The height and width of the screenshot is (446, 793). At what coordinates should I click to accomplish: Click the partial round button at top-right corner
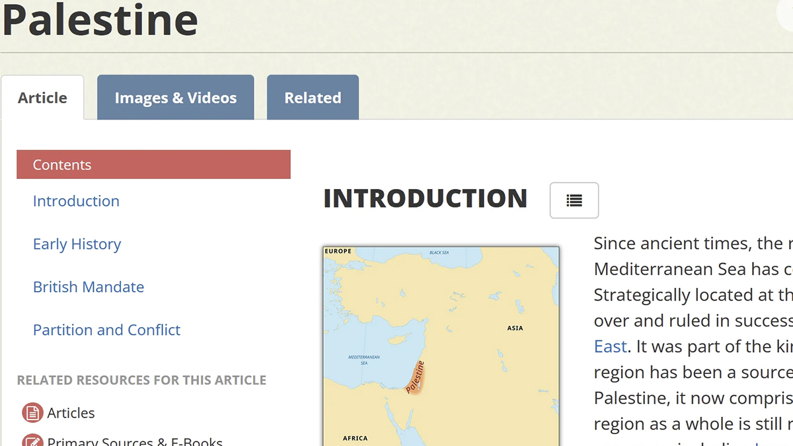(x=783, y=13)
